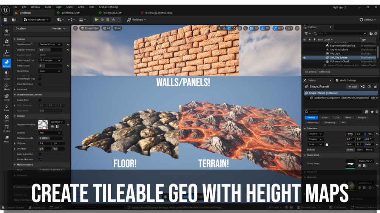Click the Outliner search field

click(340, 34)
